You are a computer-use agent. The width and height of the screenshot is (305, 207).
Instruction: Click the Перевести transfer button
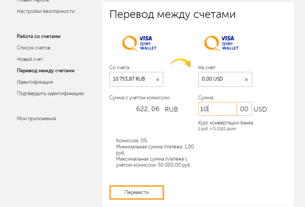pos(136,192)
